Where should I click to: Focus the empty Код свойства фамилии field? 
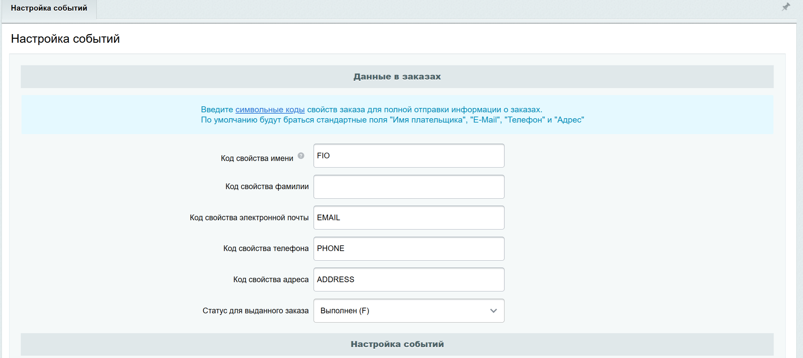click(x=409, y=187)
